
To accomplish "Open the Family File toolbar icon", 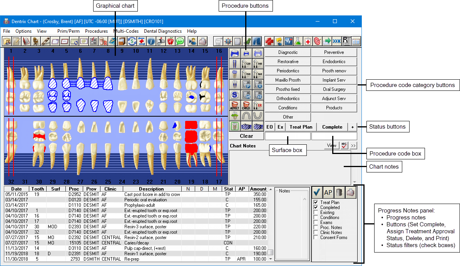I will click(7, 41).
